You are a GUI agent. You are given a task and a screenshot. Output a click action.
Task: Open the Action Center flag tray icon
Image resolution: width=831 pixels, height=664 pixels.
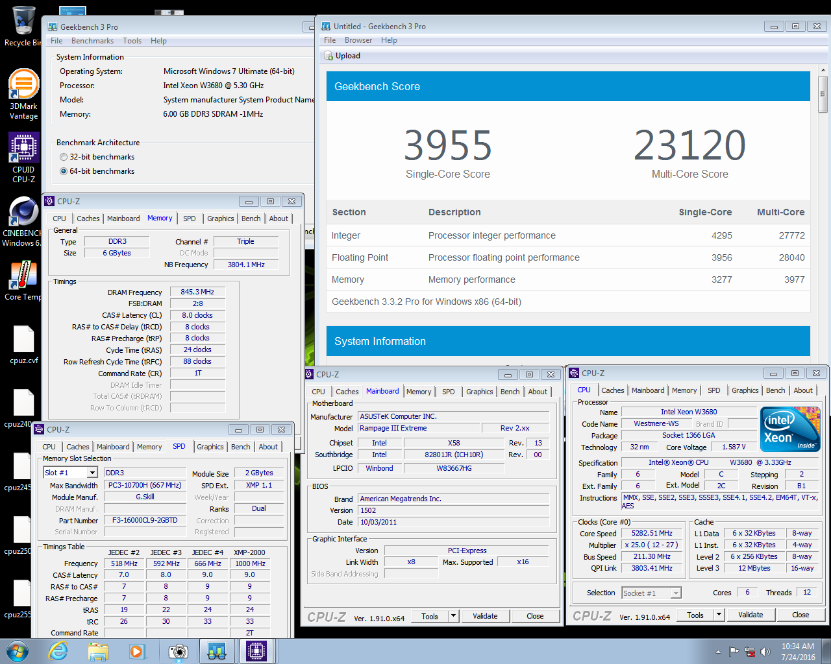pos(734,652)
